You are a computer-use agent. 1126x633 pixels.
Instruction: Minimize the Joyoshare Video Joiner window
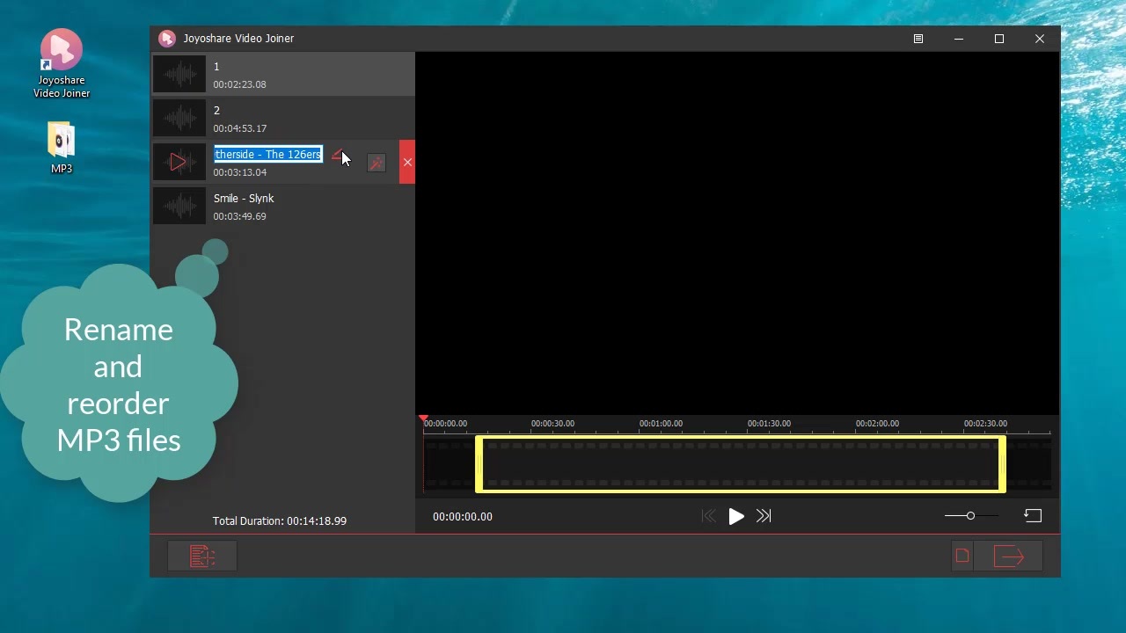[959, 39]
